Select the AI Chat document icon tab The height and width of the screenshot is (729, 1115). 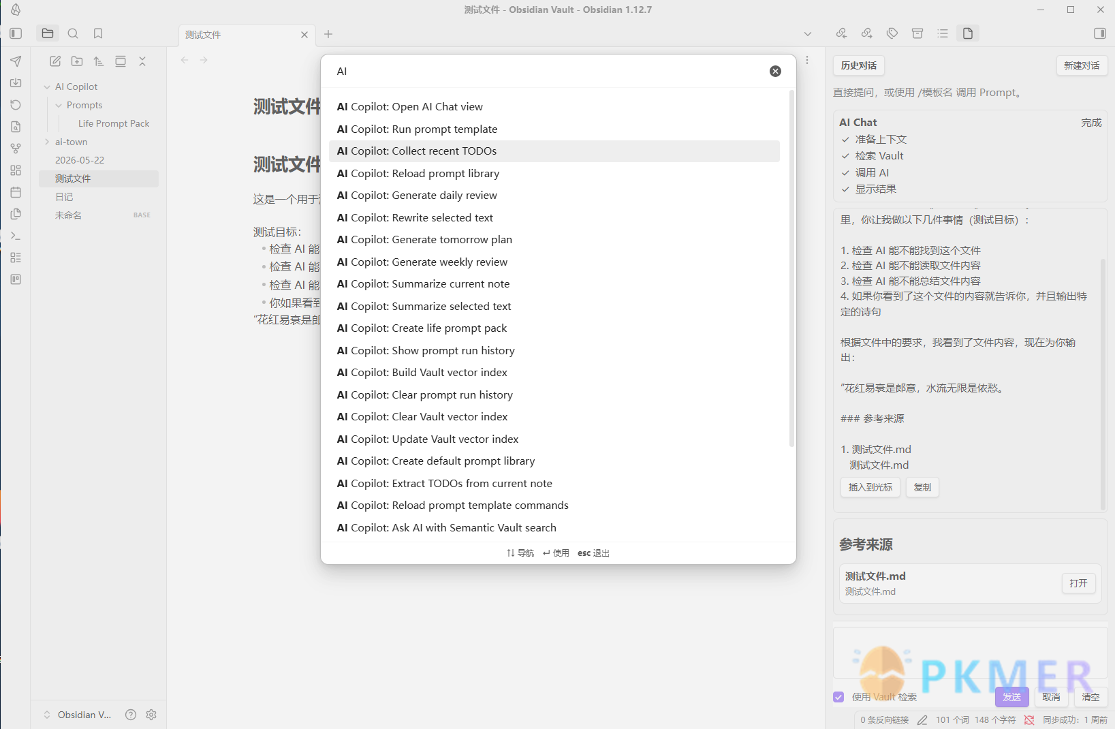968,33
